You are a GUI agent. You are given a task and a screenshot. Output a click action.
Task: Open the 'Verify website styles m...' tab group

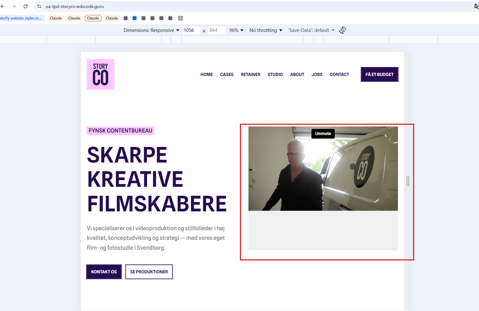tap(22, 18)
